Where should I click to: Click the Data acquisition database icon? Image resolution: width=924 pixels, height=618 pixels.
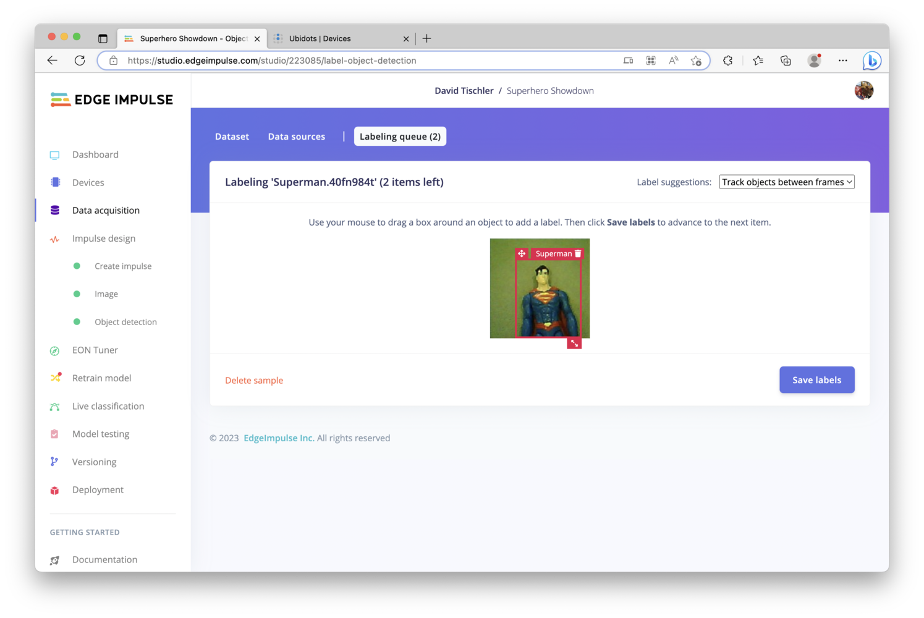coord(55,210)
